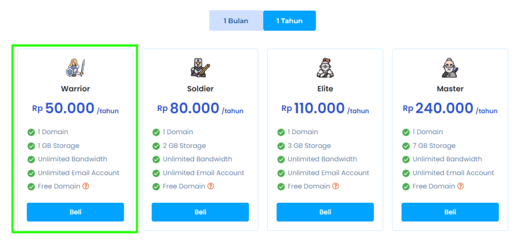Buy the Master plan with Beli
The height and width of the screenshot is (246, 526).
pyautogui.click(x=450, y=212)
